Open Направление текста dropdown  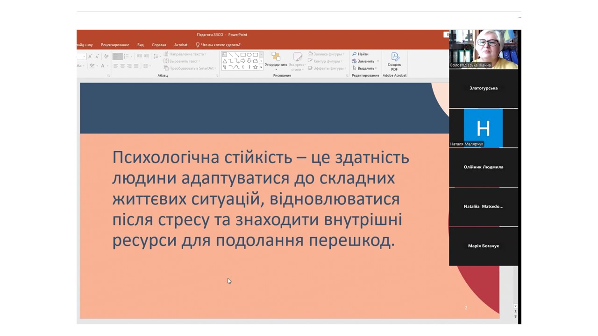(x=185, y=54)
